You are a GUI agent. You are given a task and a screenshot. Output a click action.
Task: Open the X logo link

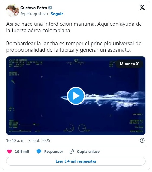pos(142,8)
